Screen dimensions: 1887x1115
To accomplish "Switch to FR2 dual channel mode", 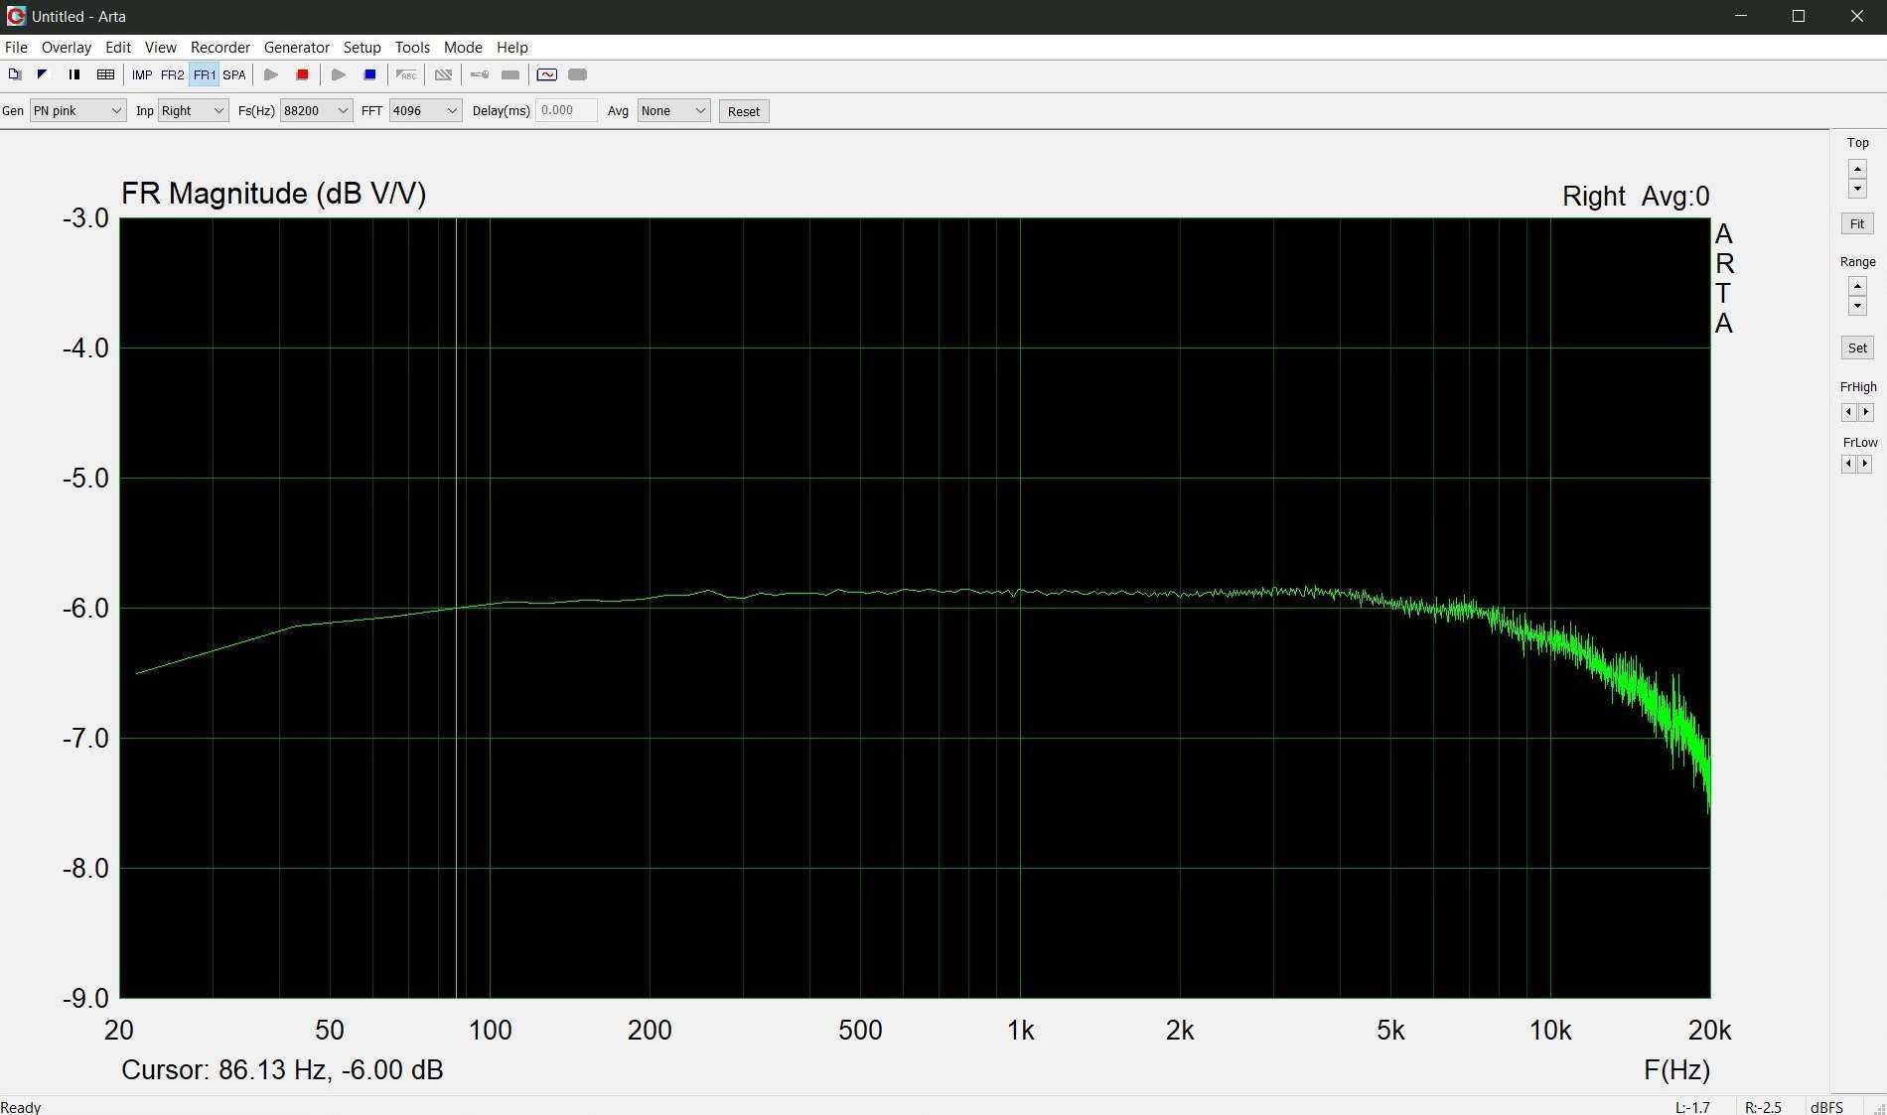I will pos(173,74).
